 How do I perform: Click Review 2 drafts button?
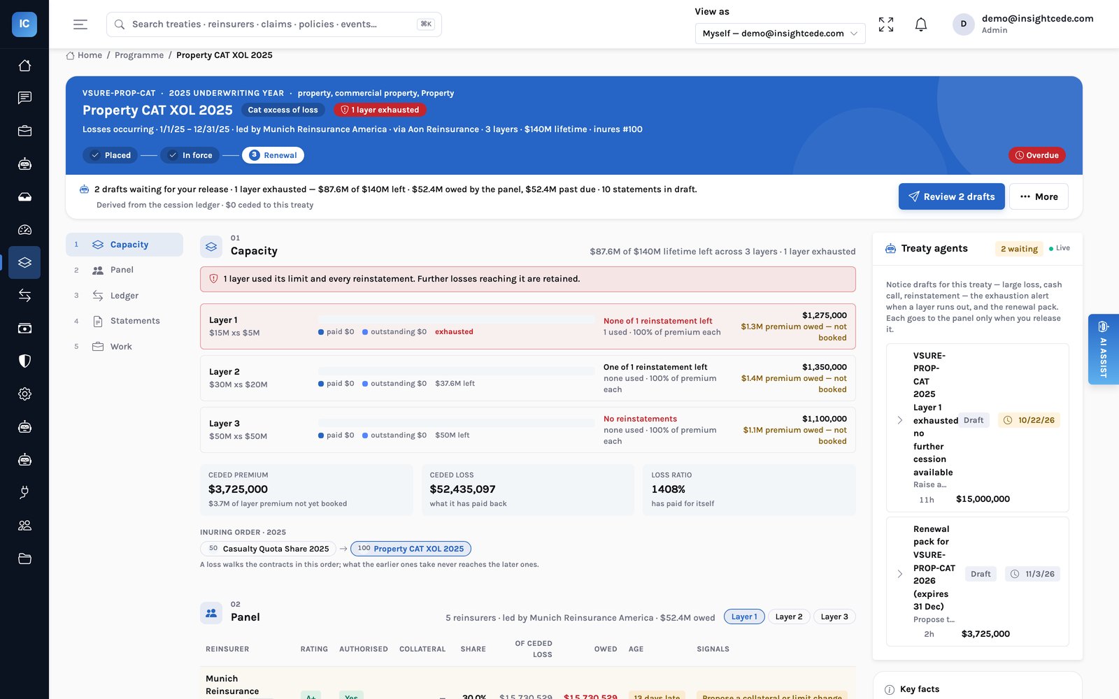951,196
